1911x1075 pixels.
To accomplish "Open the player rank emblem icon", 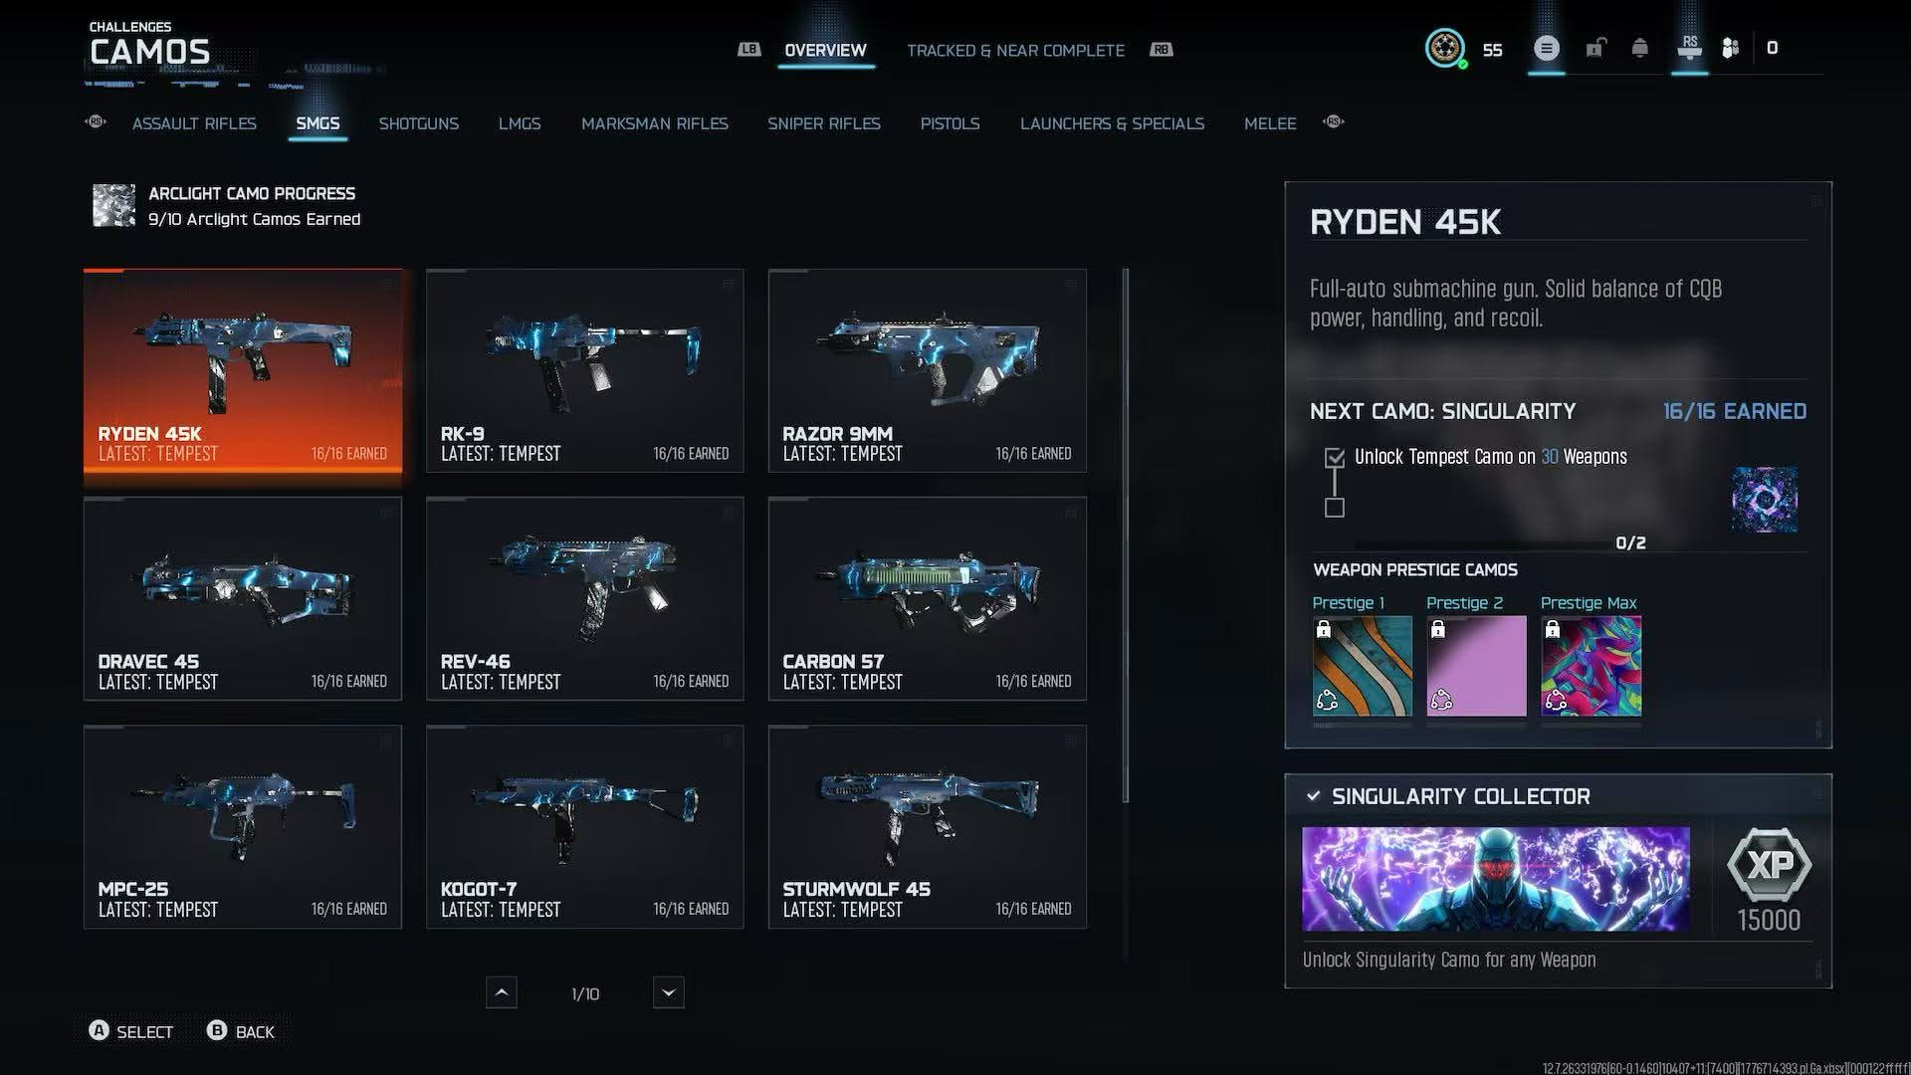I will (x=1445, y=48).
